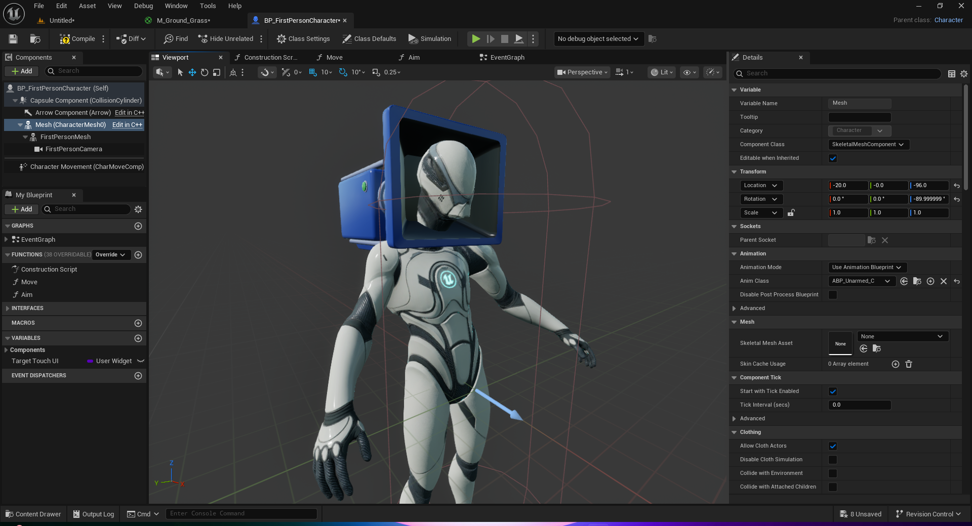Open the Tools menu
972x526 pixels.
[208, 6]
